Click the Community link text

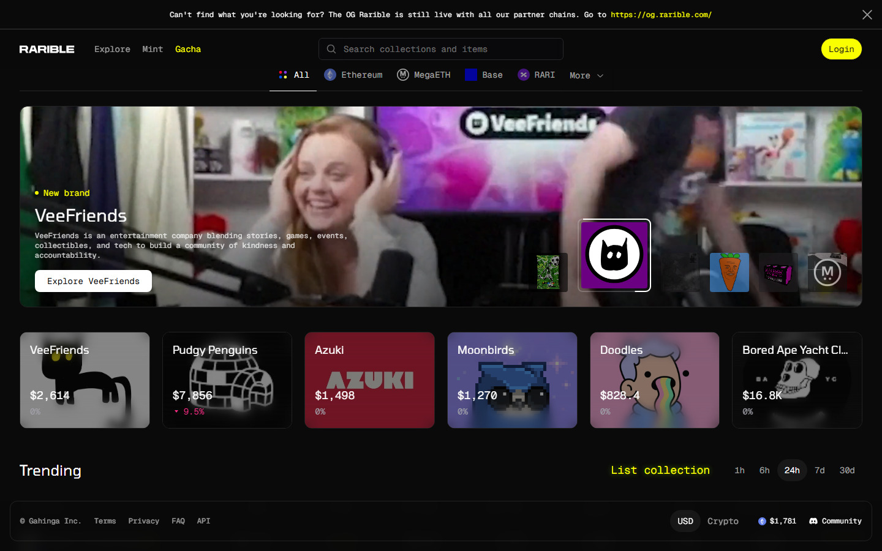coord(842,521)
